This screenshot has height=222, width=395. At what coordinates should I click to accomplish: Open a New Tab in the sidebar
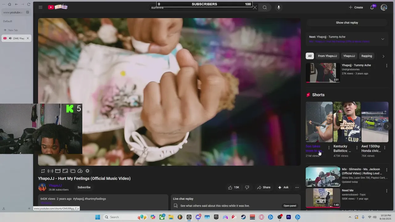(x=11, y=30)
